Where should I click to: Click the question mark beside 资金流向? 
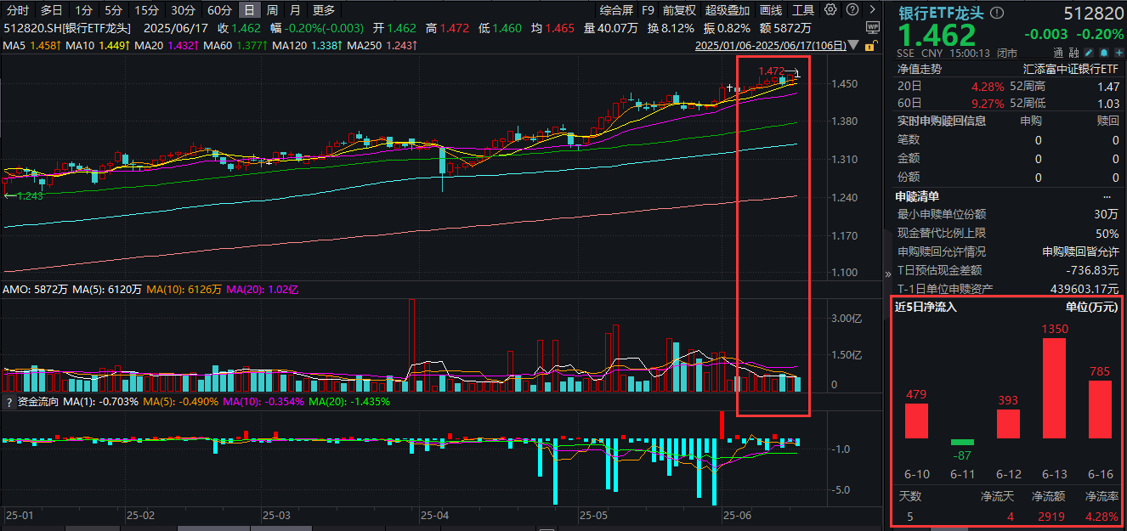pos(8,401)
